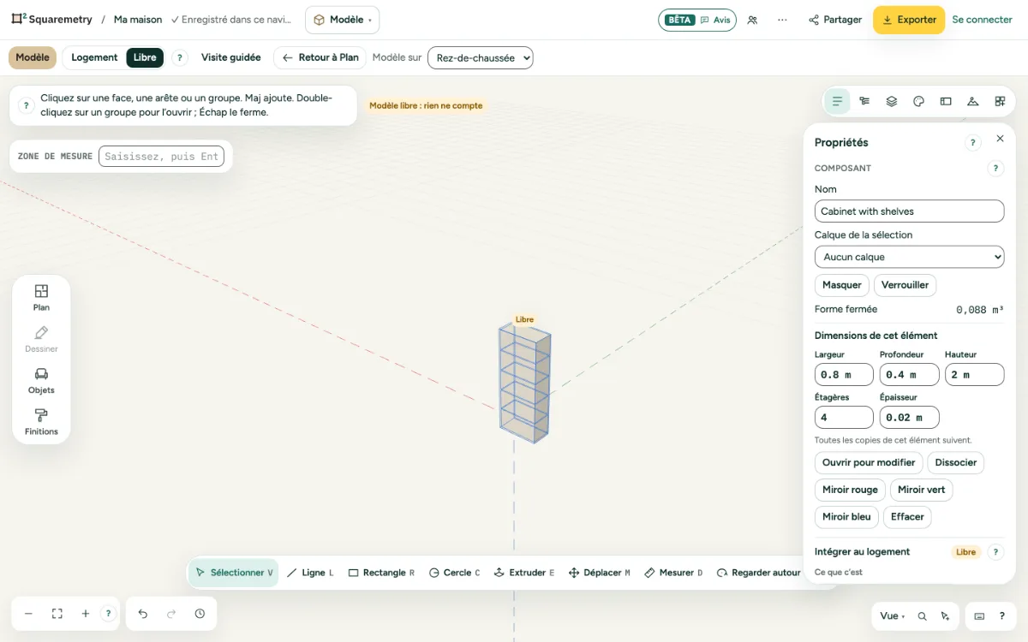Open the three-dots more options menu

[782, 20]
